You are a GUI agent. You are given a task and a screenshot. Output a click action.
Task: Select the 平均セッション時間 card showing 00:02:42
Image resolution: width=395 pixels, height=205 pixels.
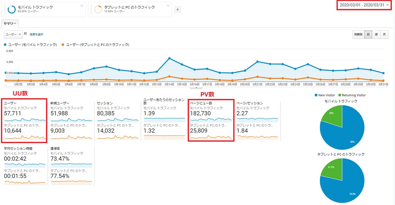click(25, 166)
